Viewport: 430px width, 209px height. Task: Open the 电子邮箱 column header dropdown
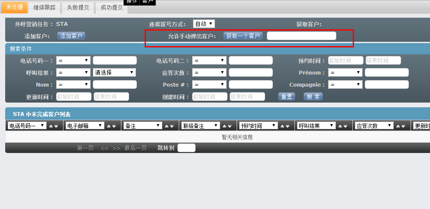[85, 126]
